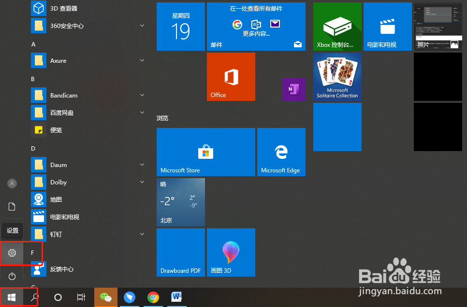Open Microsoft Solitaire Collection tile

tap(337, 77)
